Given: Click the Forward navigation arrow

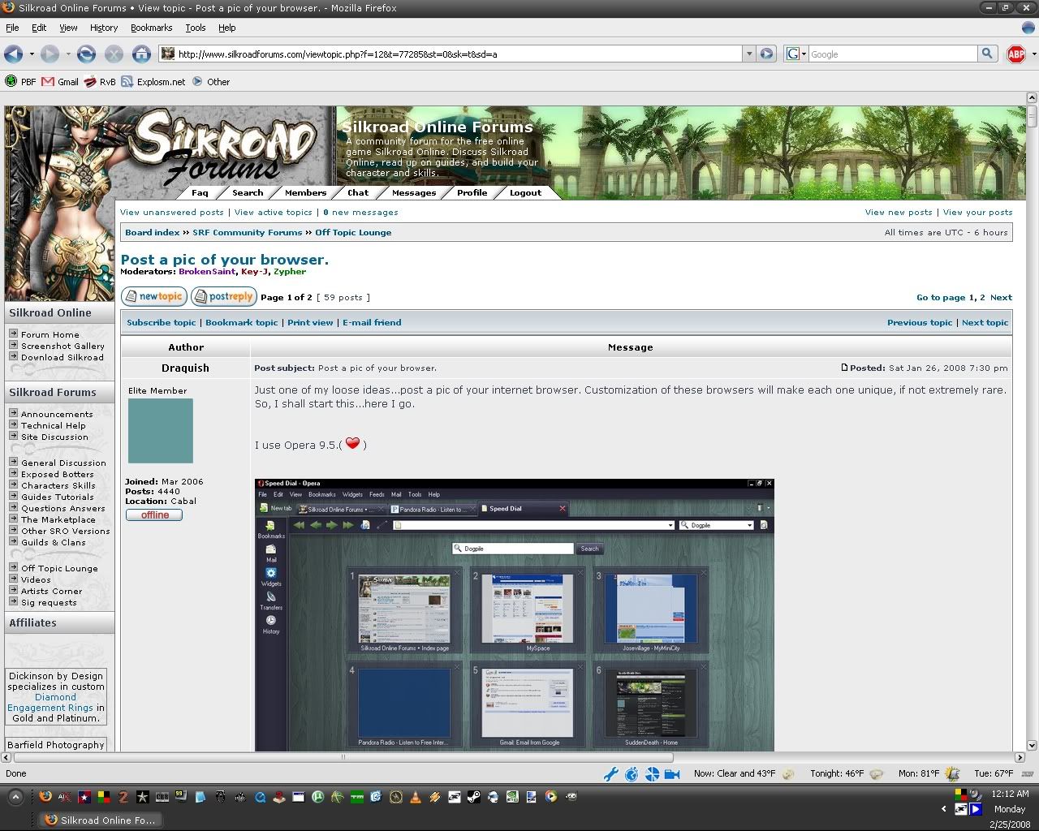Looking at the screenshot, I should 50,54.
